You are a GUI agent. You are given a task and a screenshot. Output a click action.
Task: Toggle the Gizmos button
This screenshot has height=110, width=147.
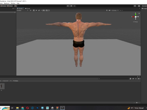[x=114, y=10]
